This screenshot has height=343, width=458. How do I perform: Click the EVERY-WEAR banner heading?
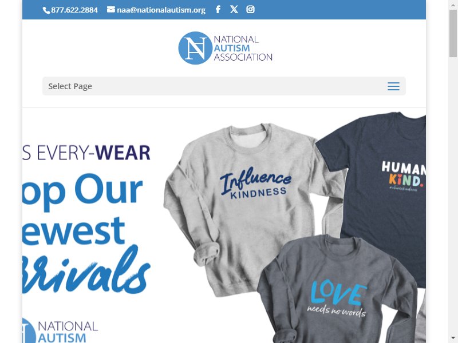click(x=86, y=153)
